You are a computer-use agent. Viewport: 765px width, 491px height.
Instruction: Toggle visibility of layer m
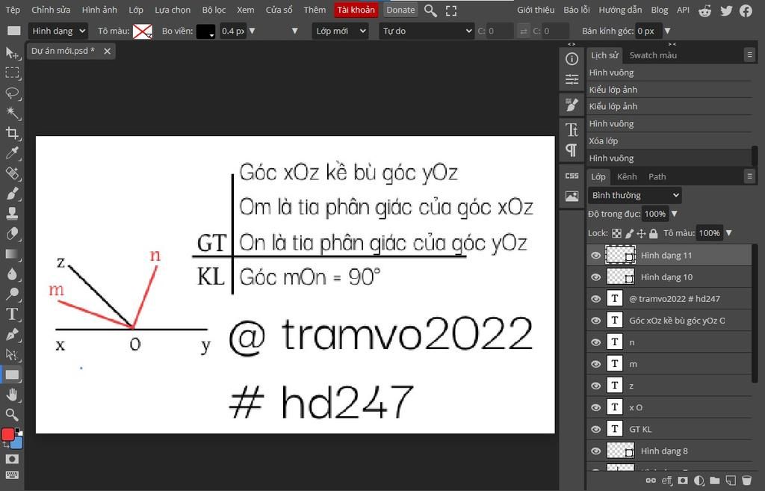(x=595, y=364)
